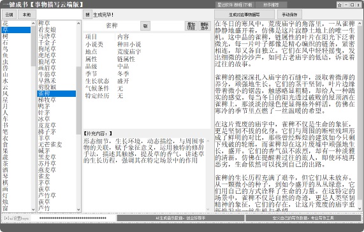Switch to the 云端 tab
Screen dimensions: 364x232
tap(10, 15)
